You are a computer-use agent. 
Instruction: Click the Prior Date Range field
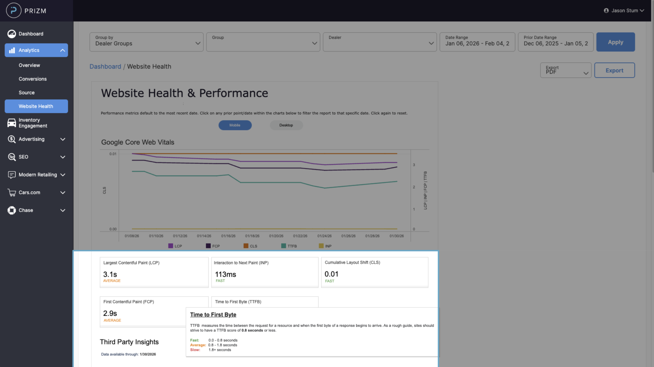pos(556,42)
